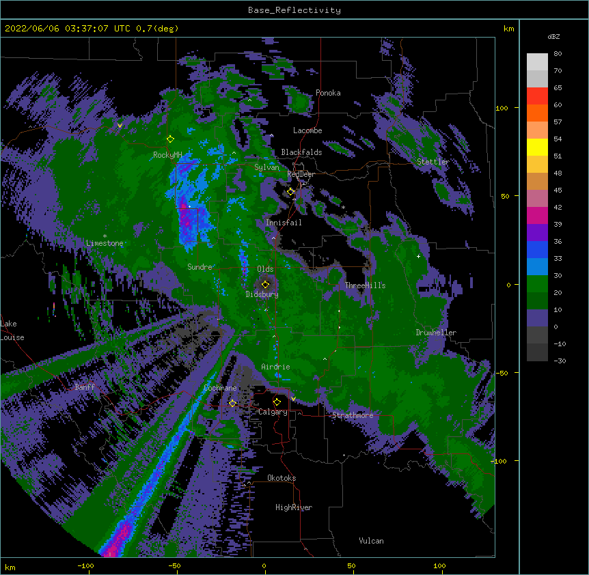This screenshot has height=575, width=589.
Task: Click the Base_Reflectivity title
Action: 294,10
